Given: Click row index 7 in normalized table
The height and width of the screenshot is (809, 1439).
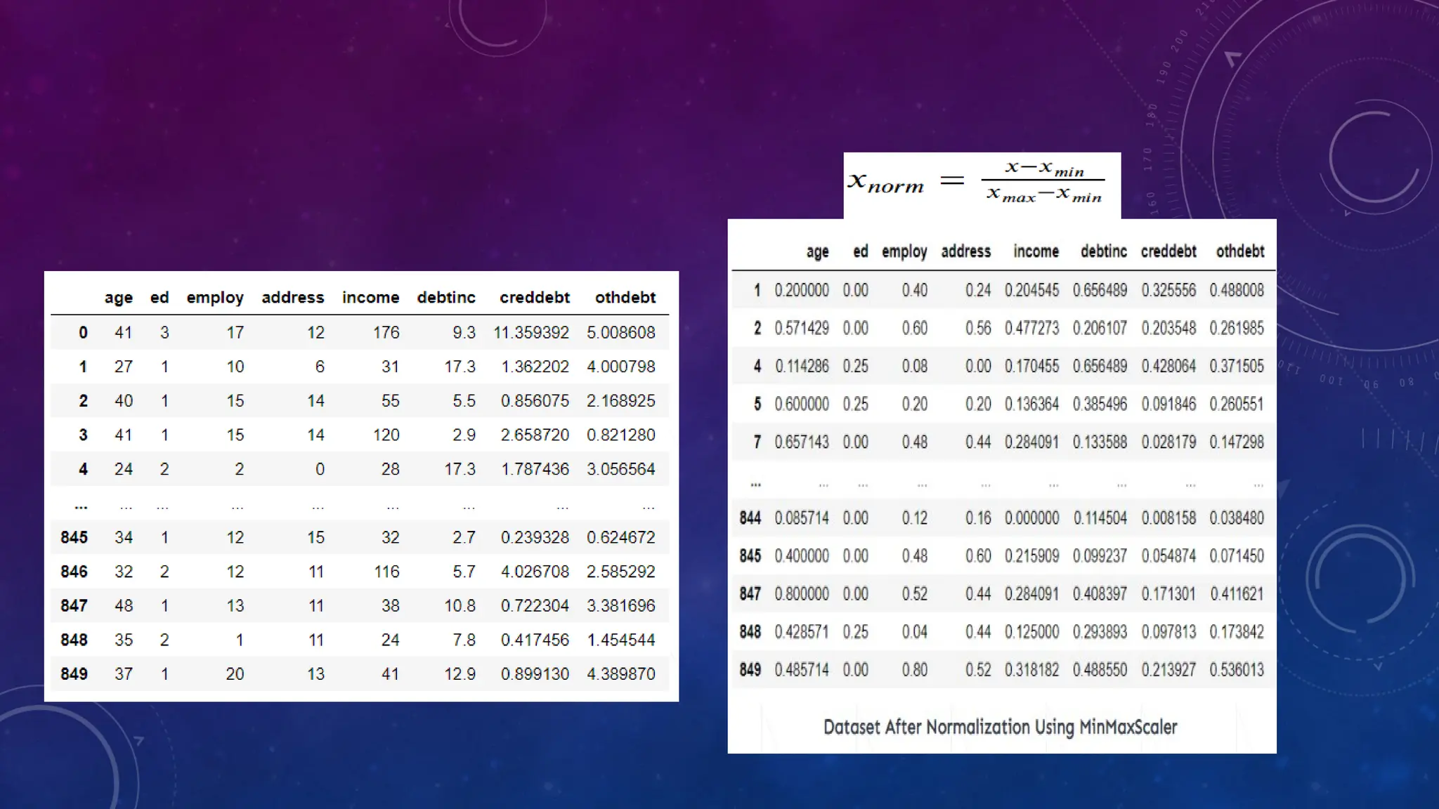Looking at the screenshot, I should pos(757,442).
